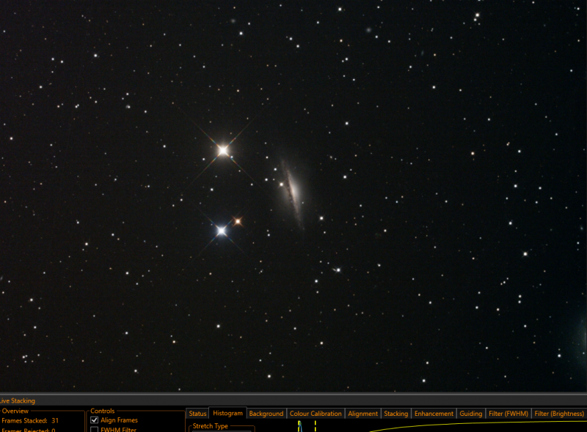Click the Live Stacking panel title
Screen dimensions: 587x432
[x=17, y=401]
